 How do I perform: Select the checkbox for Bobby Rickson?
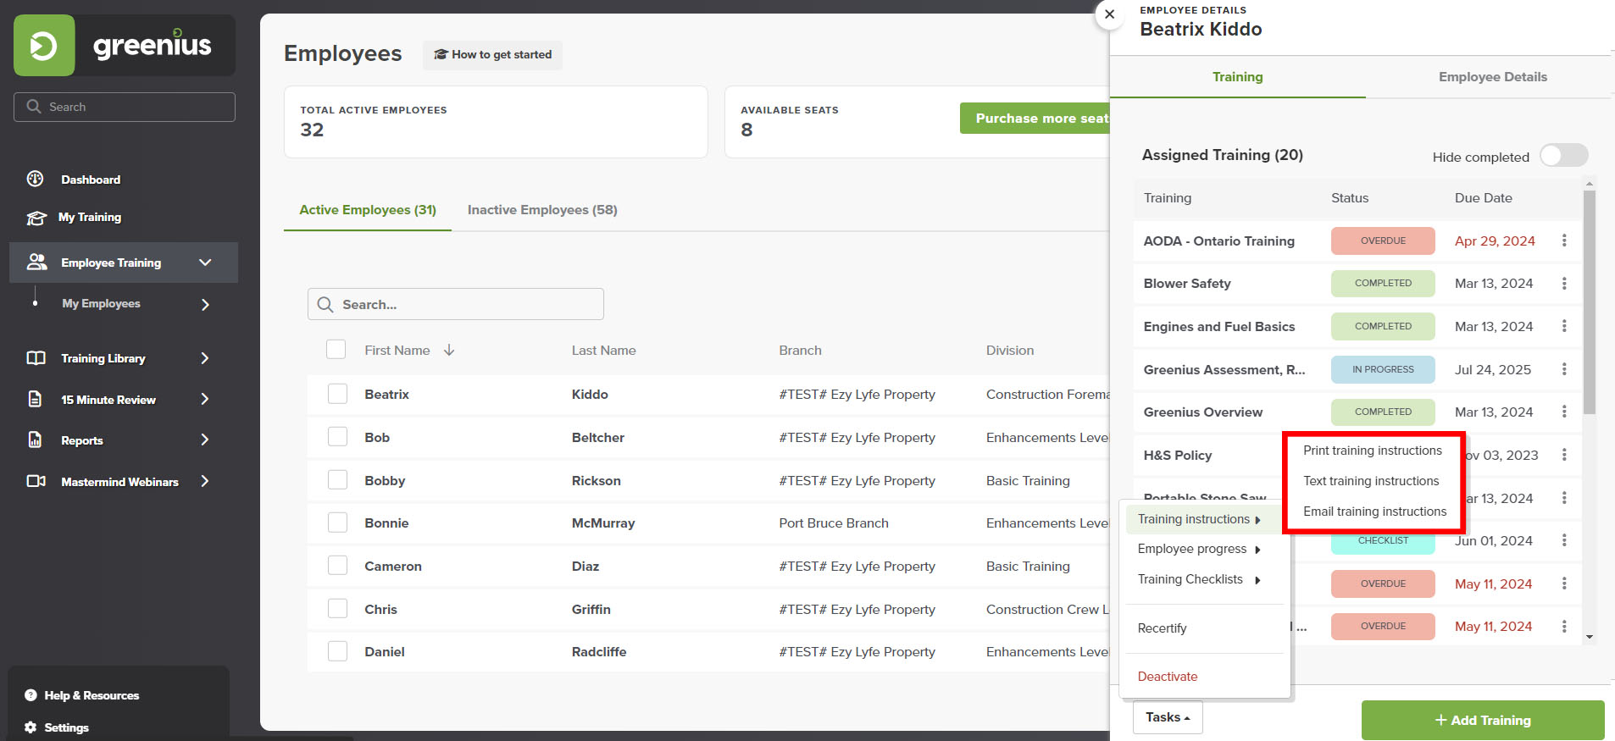pyautogui.click(x=337, y=480)
